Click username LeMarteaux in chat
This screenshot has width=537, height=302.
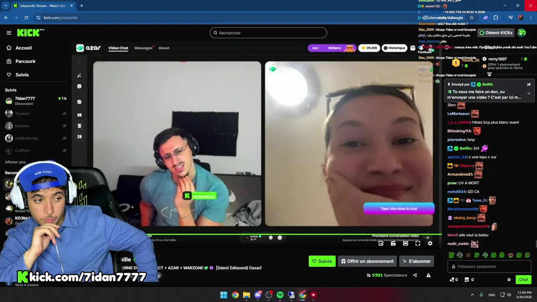tap(458, 114)
